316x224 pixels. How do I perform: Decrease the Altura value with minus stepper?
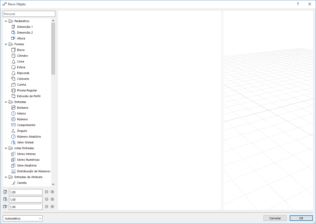pyautogui.click(x=46, y=206)
